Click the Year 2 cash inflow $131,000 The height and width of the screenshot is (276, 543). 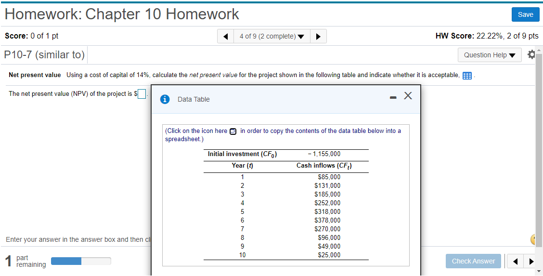tap(327, 185)
